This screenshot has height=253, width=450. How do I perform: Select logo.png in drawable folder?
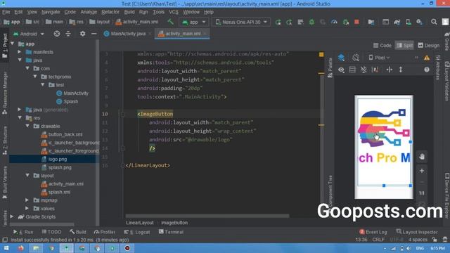pyautogui.click(x=58, y=159)
